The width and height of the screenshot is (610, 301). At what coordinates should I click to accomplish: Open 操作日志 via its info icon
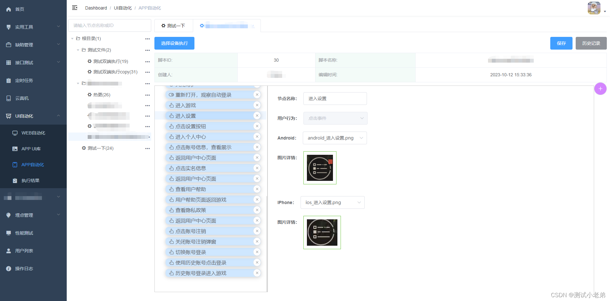(8, 268)
